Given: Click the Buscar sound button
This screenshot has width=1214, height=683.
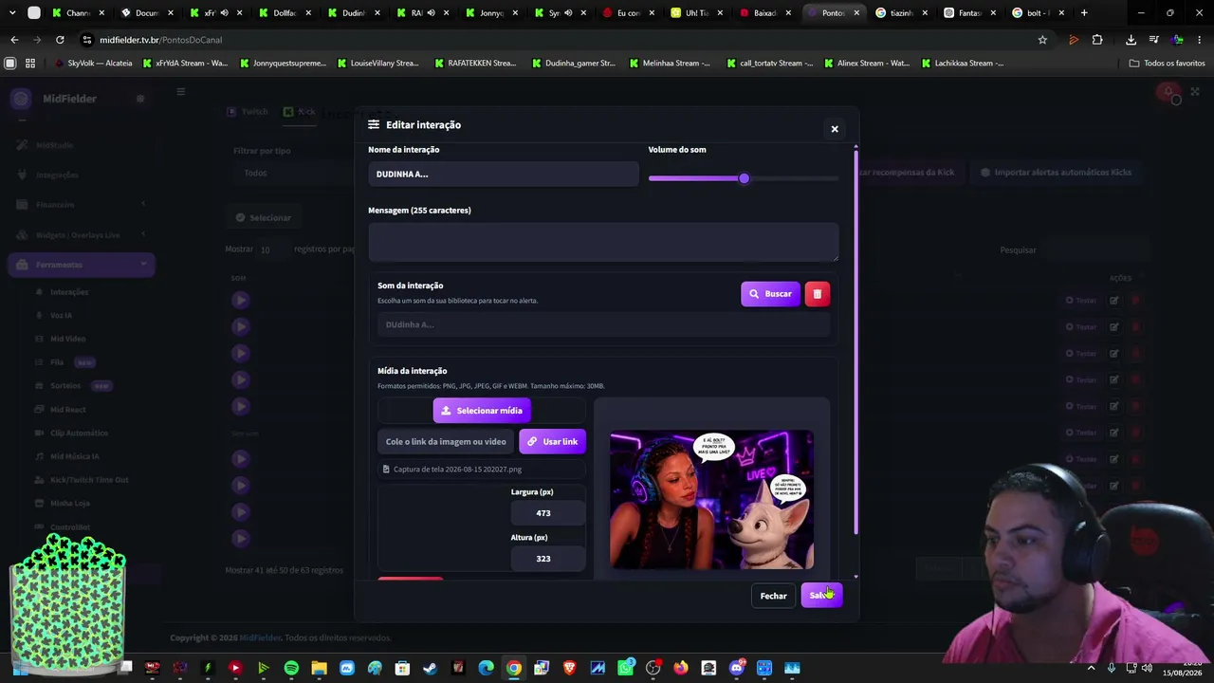Looking at the screenshot, I should pyautogui.click(x=770, y=294).
